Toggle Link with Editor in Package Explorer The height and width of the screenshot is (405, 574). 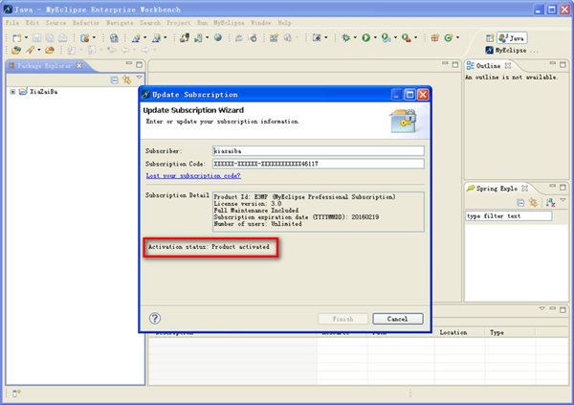tap(127, 79)
